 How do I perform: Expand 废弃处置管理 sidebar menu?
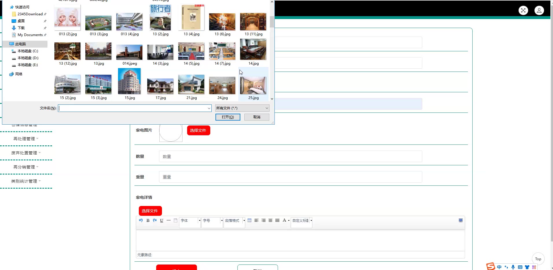[x=26, y=153]
